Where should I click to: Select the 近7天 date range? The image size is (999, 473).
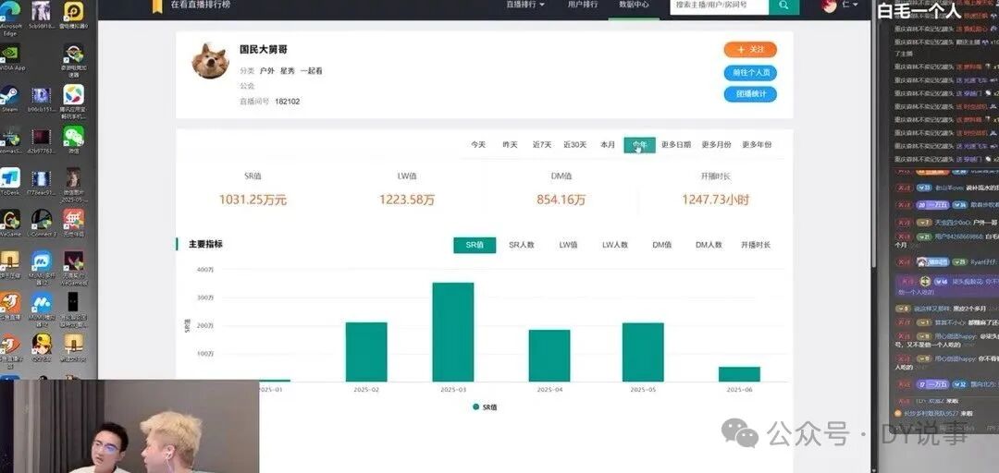pos(542,144)
